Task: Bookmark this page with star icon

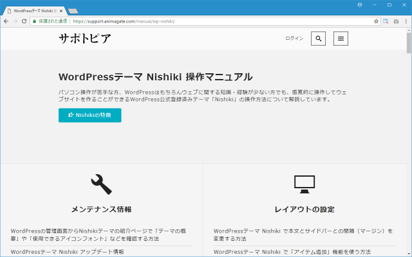Action: click(376, 21)
